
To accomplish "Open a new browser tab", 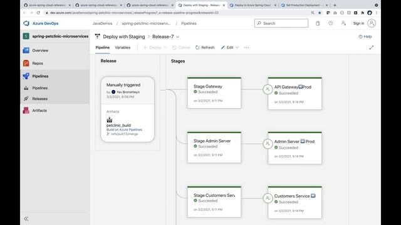I will [335, 5].
